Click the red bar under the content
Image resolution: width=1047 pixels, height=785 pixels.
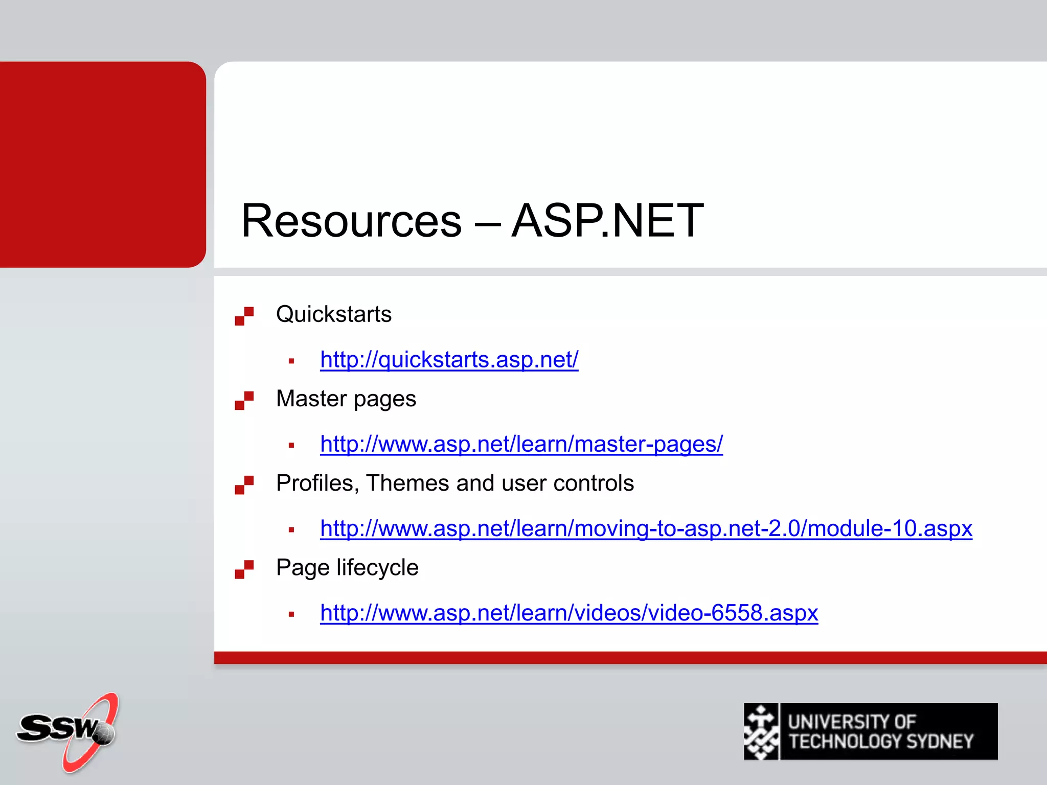(x=630, y=658)
